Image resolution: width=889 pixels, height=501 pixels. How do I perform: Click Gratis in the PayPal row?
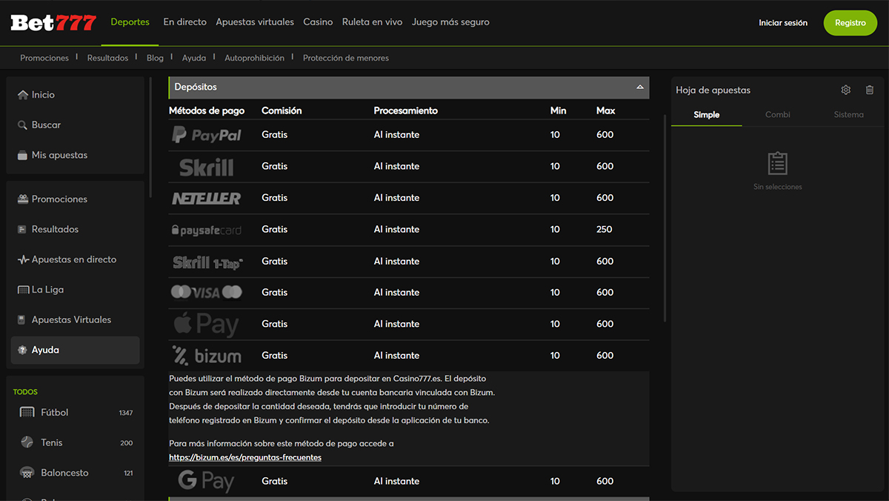pos(274,135)
